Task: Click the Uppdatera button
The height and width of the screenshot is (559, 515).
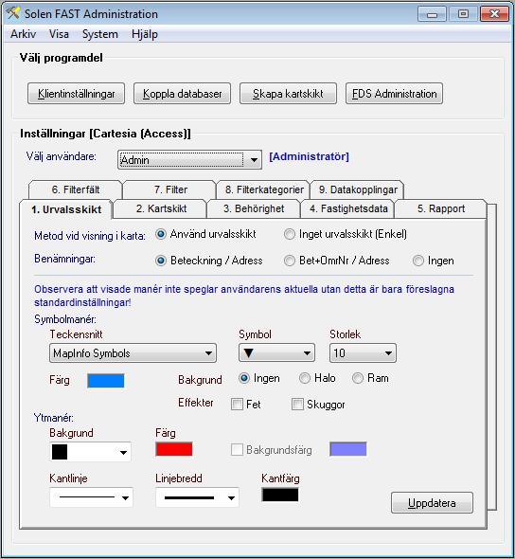Action: [x=432, y=503]
